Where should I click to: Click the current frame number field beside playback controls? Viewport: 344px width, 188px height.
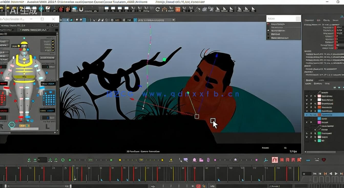(x=306, y=174)
